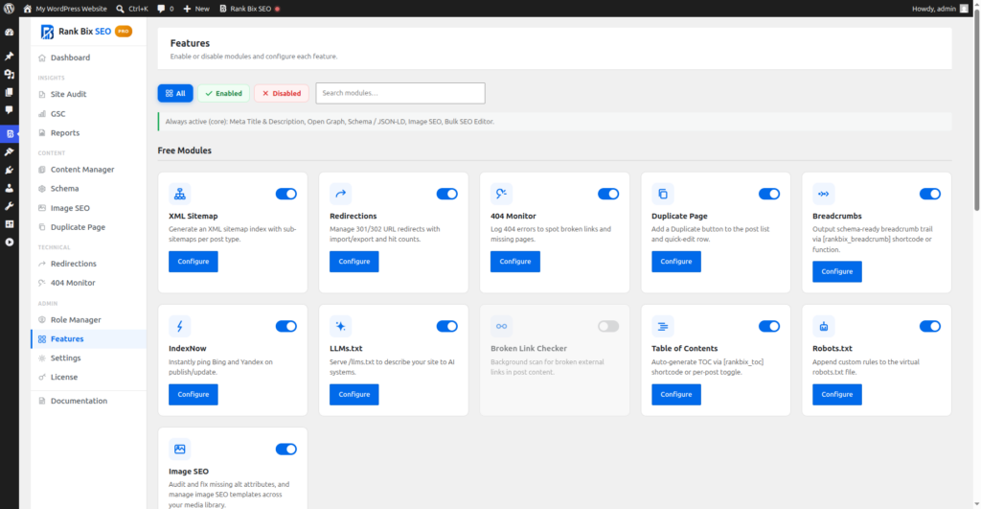Click the Redirections arrow card icon
This screenshot has width=981, height=509.
pyautogui.click(x=340, y=194)
